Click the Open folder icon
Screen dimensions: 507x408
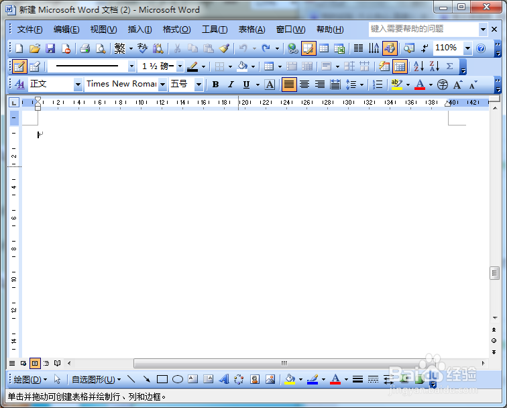[35, 48]
